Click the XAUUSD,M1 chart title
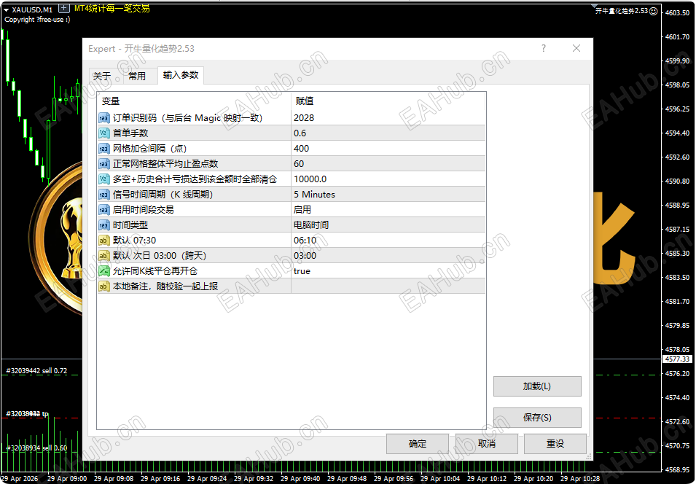Viewport: 696px width, 484px height. (x=32, y=9)
